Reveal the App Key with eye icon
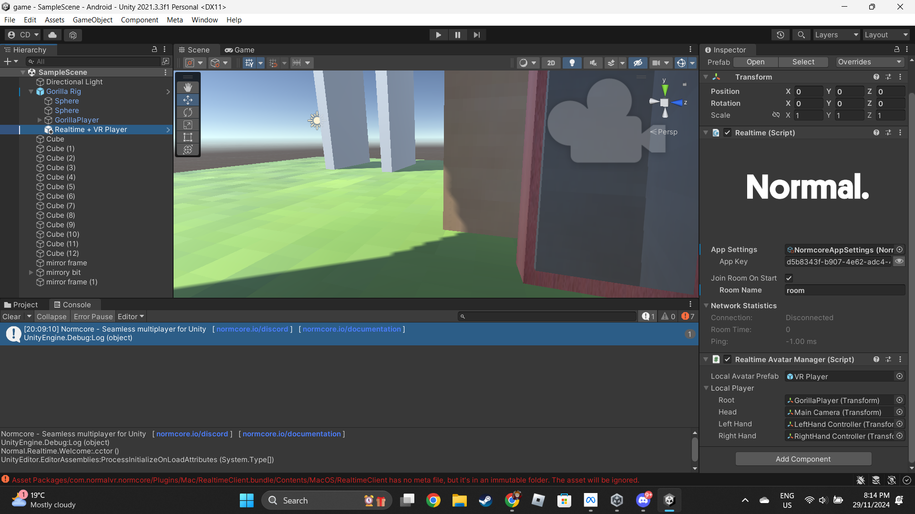This screenshot has width=915, height=514. pos(899,262)
